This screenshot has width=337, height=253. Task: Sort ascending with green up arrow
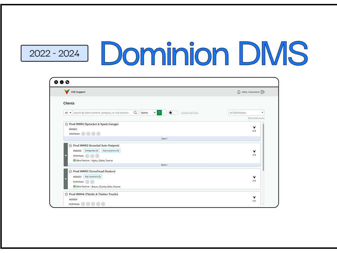point(159,113)
